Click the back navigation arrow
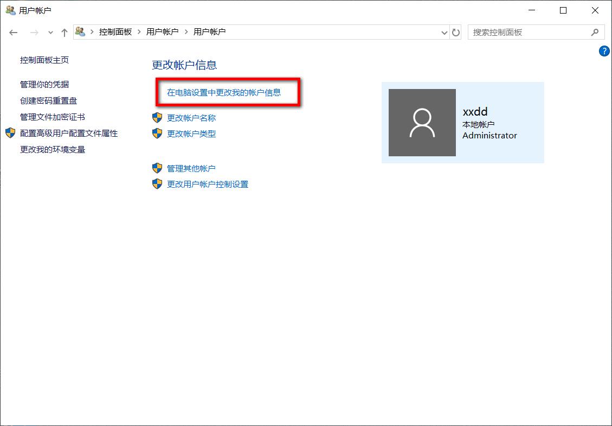 pos(14,32)
